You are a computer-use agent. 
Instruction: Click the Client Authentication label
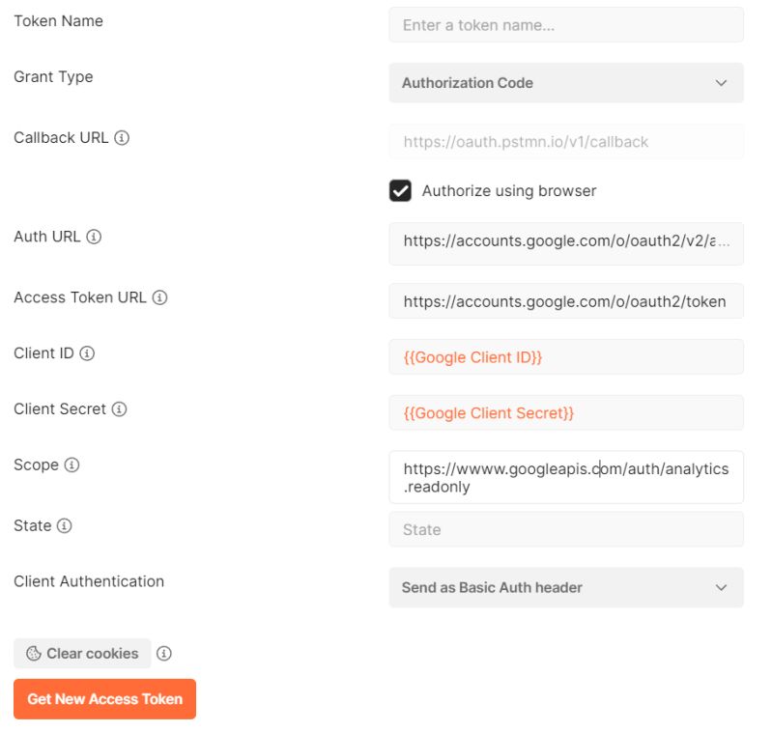(x=89, y=581)
